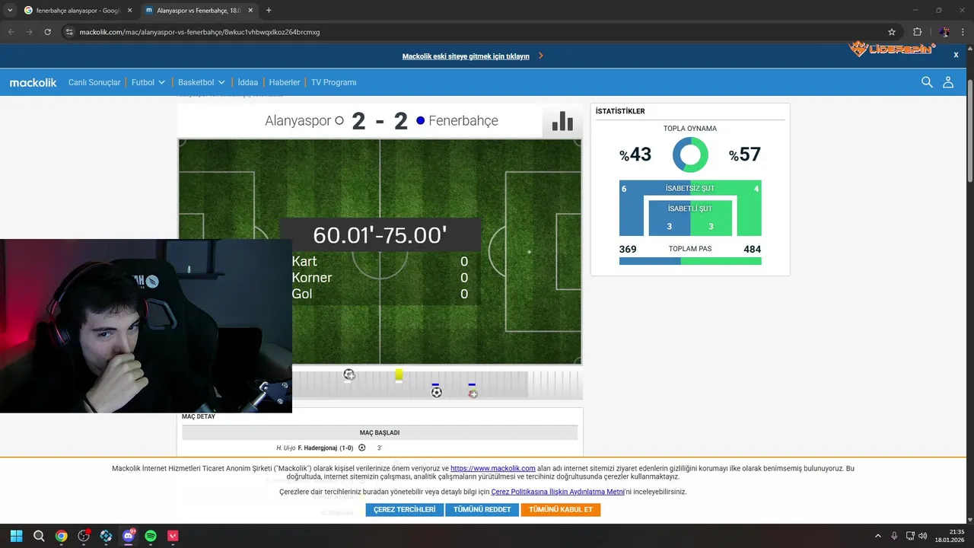Click the F. Hadergjonaj (1-0) scorer text
The image size is (974, 548).
(326, 448)
